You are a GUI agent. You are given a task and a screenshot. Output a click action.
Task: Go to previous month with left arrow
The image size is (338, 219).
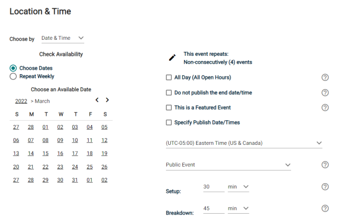coord(97,100)
